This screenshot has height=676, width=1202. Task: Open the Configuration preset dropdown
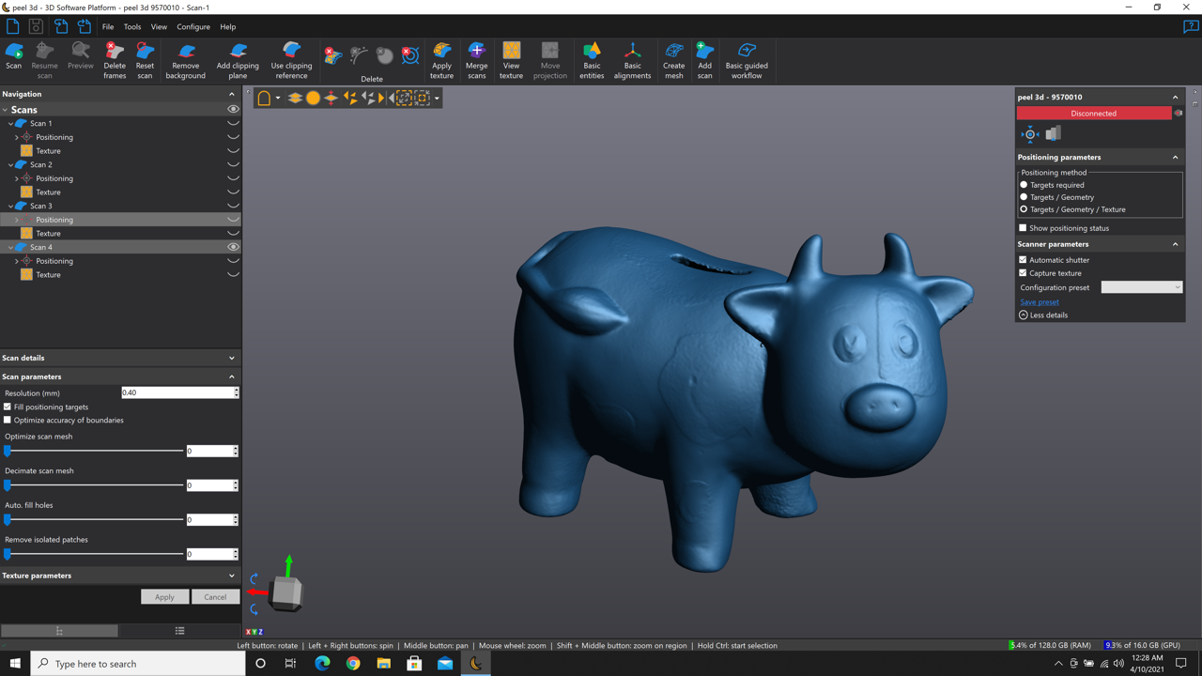(1141, 287)
